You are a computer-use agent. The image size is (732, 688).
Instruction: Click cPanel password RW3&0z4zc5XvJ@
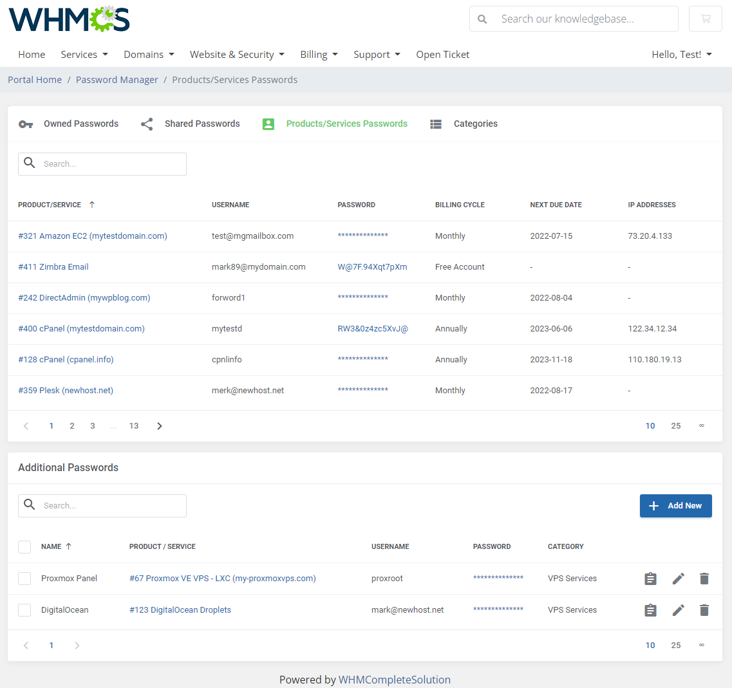pyautogui.click(x=373, y=329)
